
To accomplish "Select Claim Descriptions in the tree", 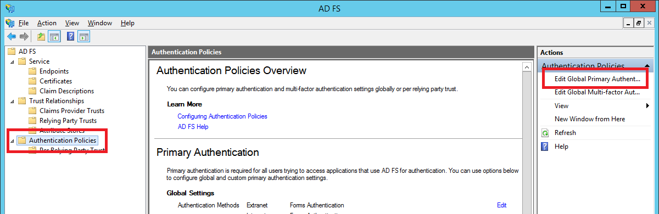I will pyautogui.click(x=66, y=91).
